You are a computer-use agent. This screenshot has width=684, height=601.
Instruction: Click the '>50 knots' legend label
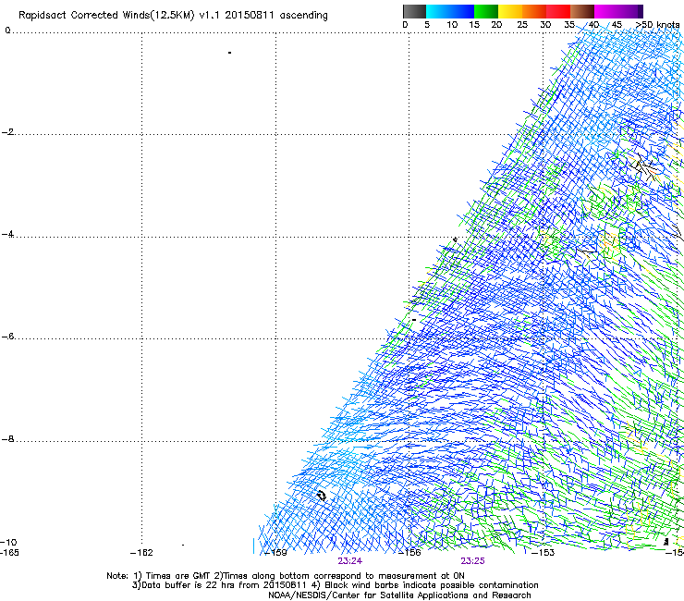coord(657,25)
